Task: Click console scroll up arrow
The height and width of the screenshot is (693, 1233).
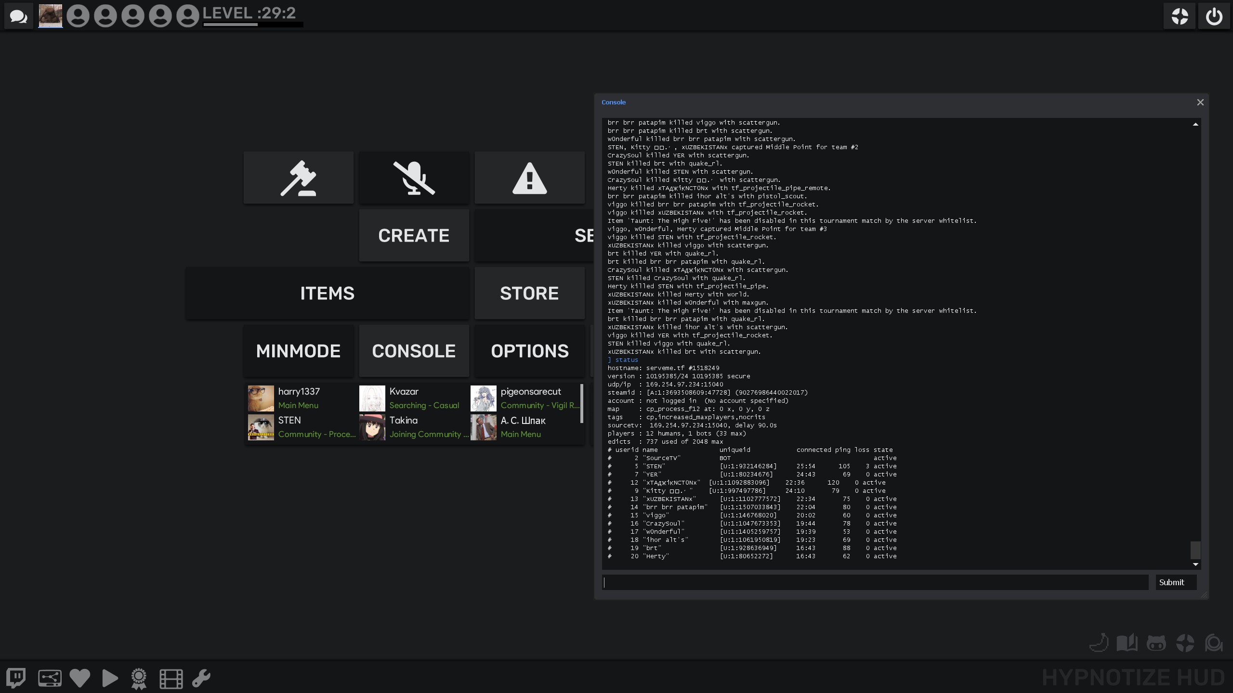Action: pos(1195,124)
